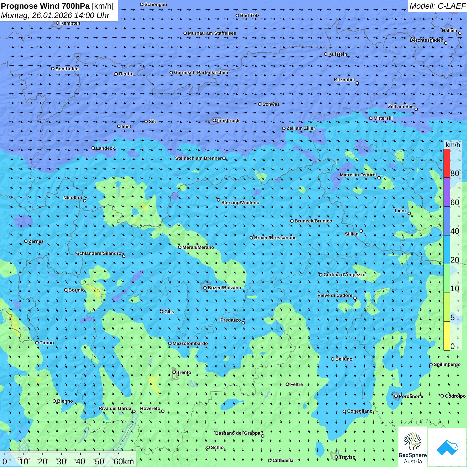Image resolution: width=467 pixels, height=467 pixels.
Task: Click the 'Tirano' label
Action: [x=47, y=343]
